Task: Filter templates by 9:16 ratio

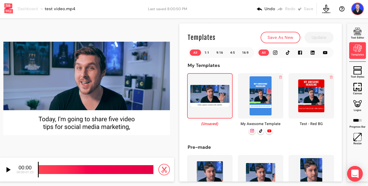Action: tap(220, 53)
